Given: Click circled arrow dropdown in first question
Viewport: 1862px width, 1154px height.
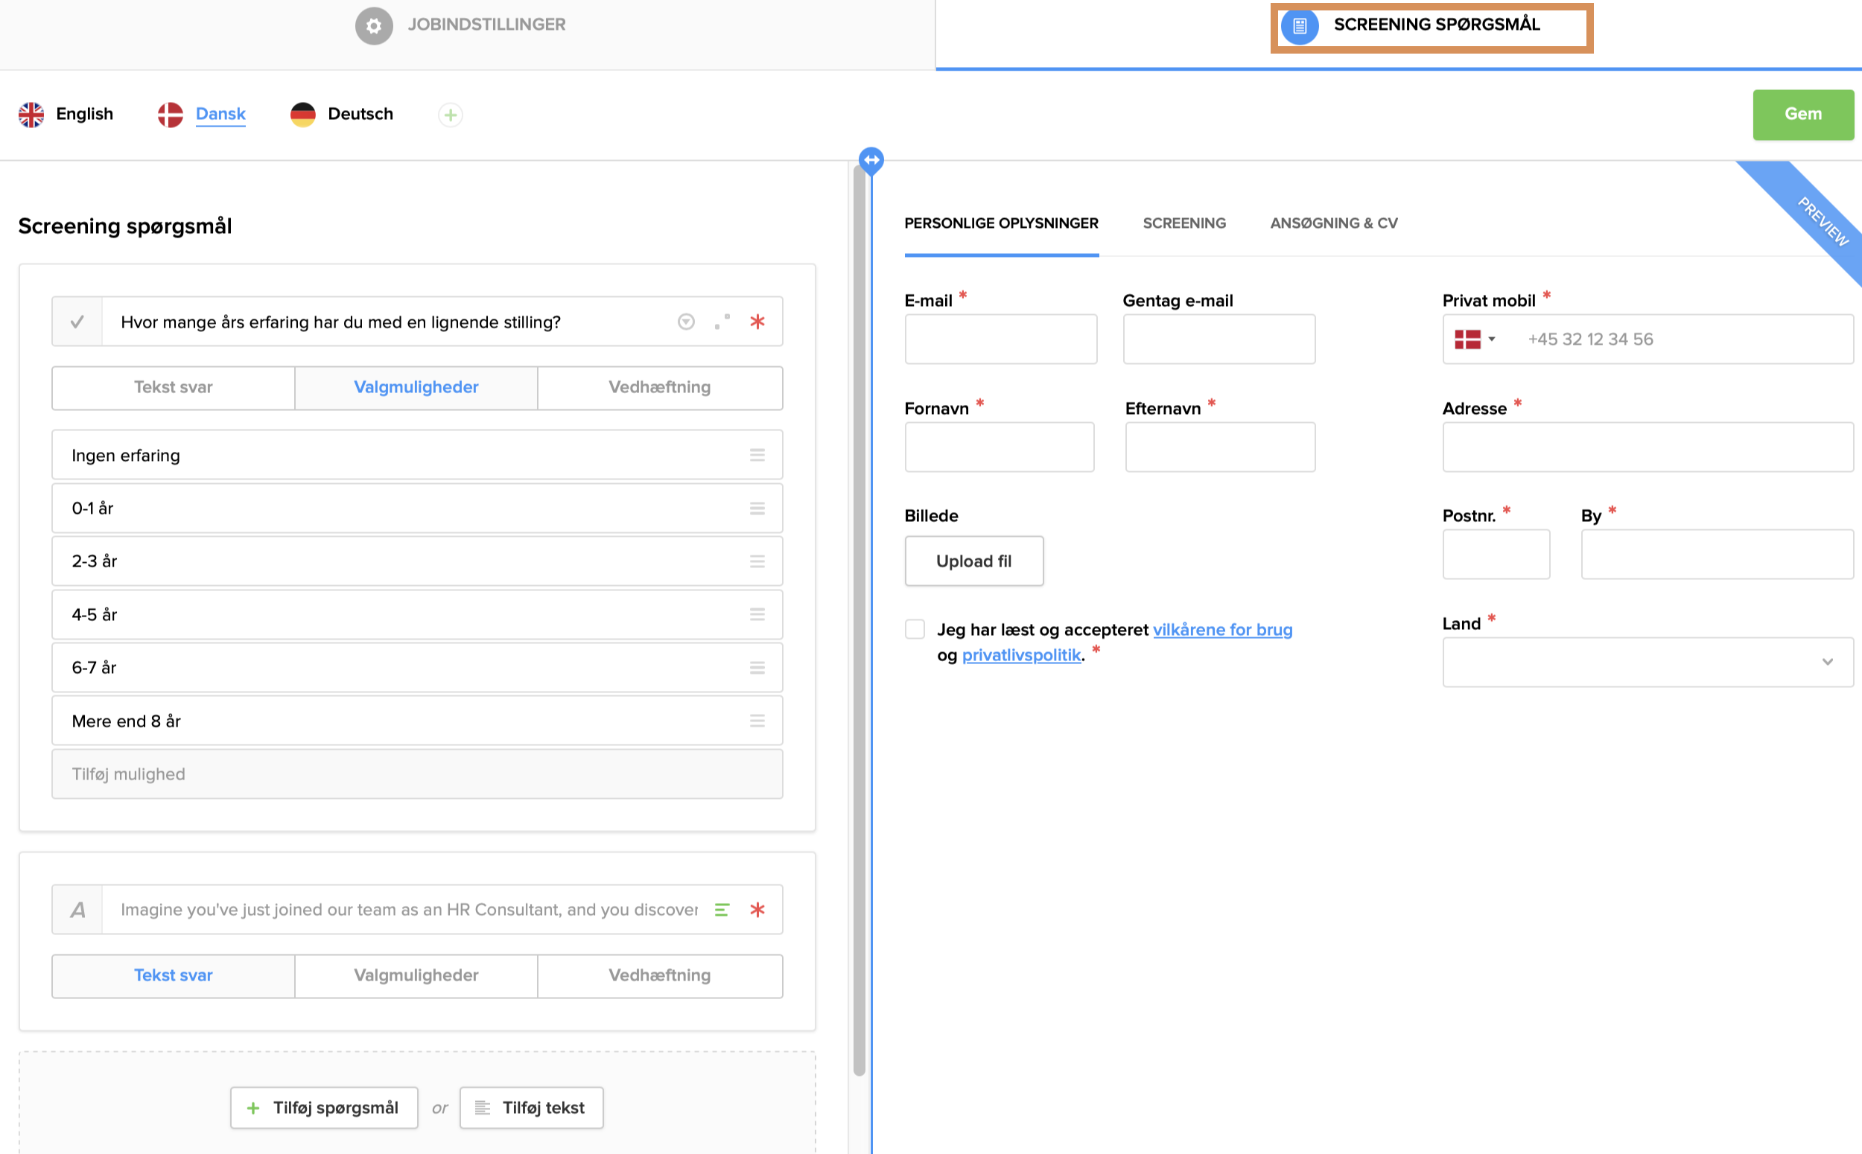Looking at the screenshot, I should tap(685, 322).
